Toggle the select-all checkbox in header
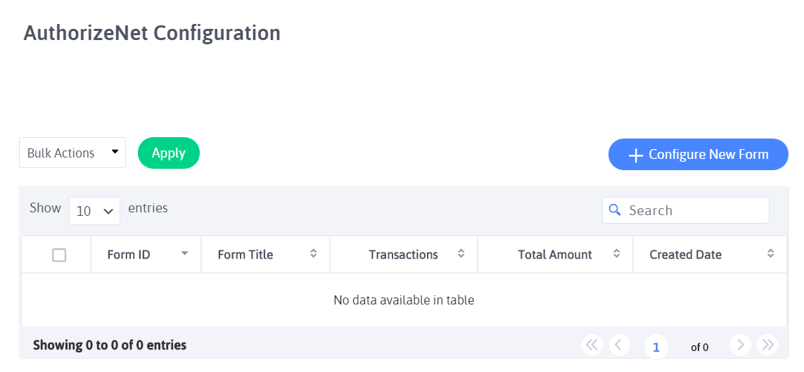Viewport: 804px width, 372px height. [59, 255]
